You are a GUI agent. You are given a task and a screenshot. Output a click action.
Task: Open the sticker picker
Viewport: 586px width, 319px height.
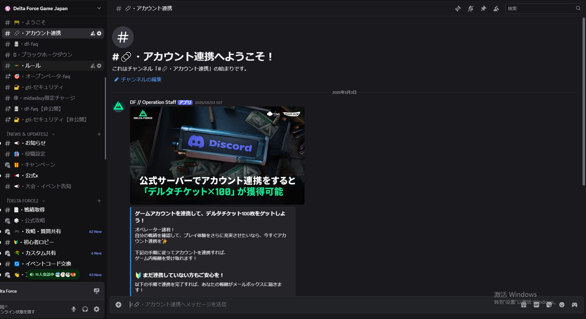click(549, 304)
